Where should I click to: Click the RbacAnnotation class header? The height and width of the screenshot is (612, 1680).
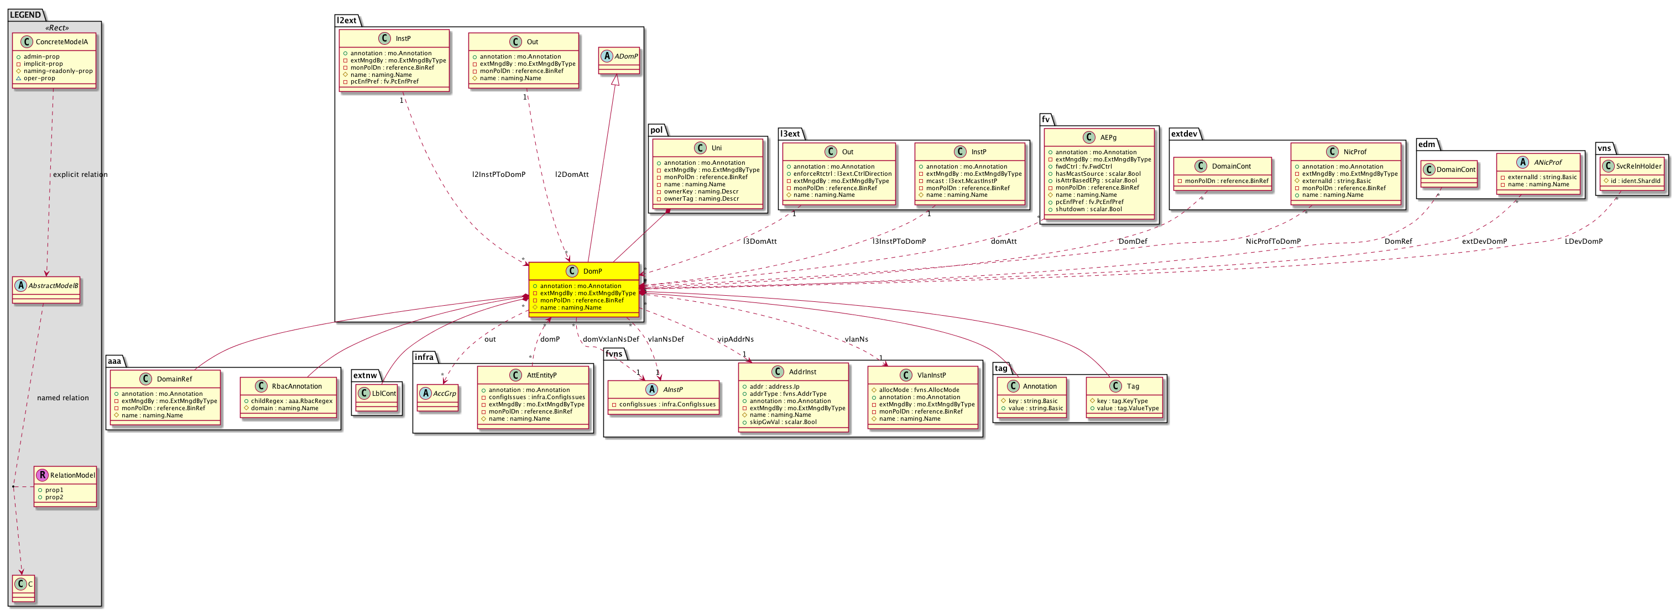[297, 386]
